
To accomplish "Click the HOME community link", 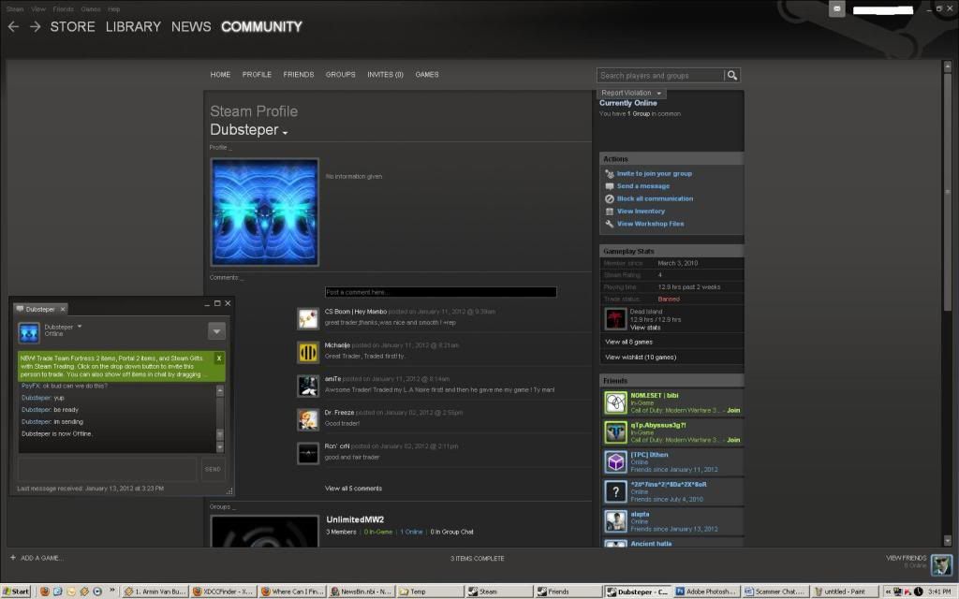I will (x=220, y=75).
